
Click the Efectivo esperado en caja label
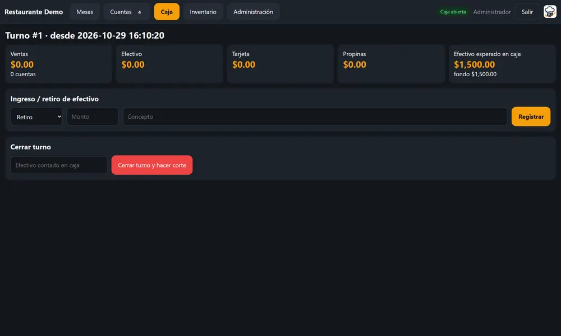(488, 54)
